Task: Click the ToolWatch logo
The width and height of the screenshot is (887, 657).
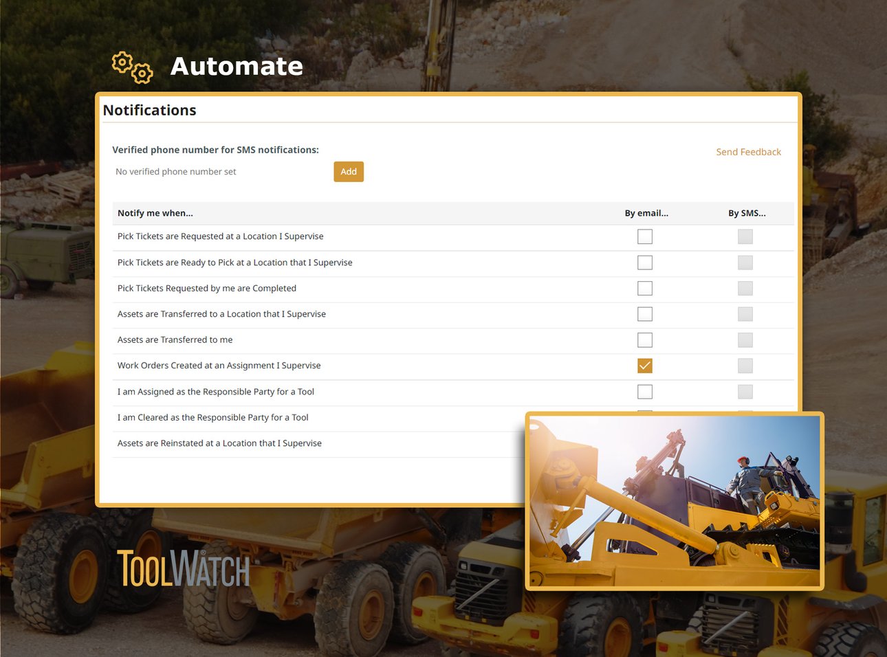Action: click(183, 568)
